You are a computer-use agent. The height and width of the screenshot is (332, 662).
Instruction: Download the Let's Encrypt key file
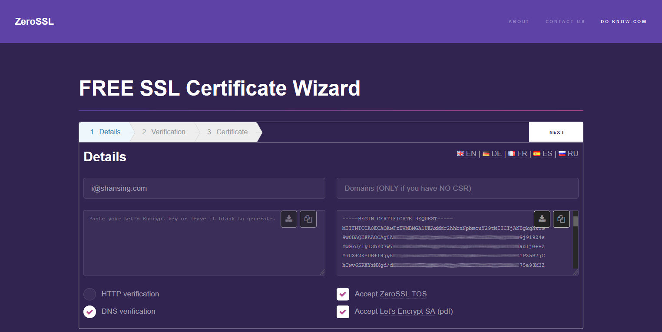(289, 219)
